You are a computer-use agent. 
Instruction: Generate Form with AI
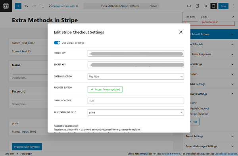tap(63, 6)
